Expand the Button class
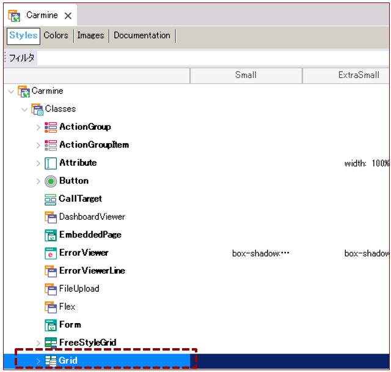 38,181
